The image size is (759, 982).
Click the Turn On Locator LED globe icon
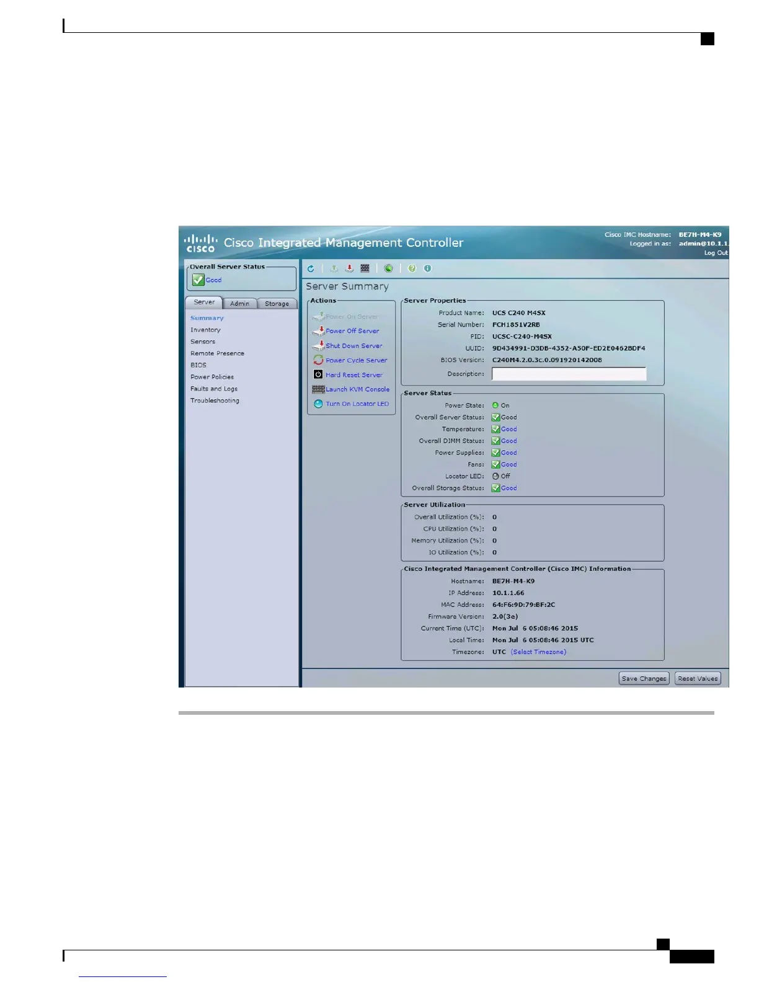pyautogui.click(x=318, y=404)
